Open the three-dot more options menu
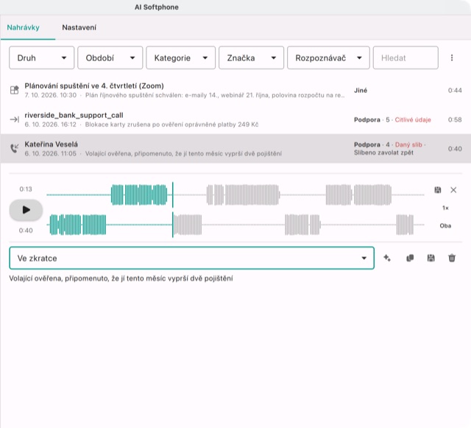This screenshot has width=471, height=428. 452,57
